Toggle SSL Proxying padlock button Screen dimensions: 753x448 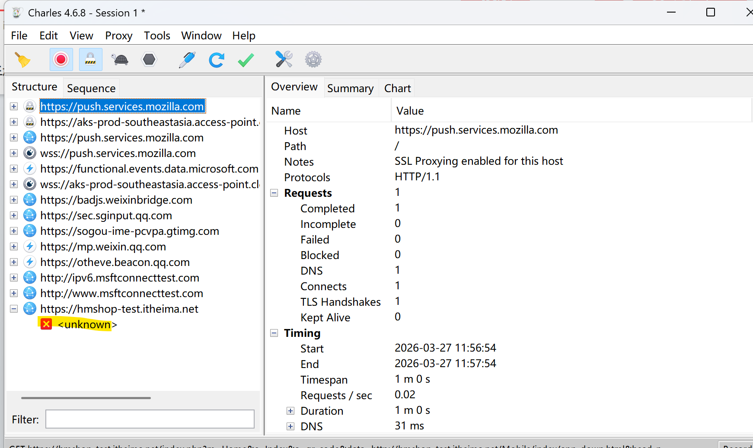click(x=90, y=59)
